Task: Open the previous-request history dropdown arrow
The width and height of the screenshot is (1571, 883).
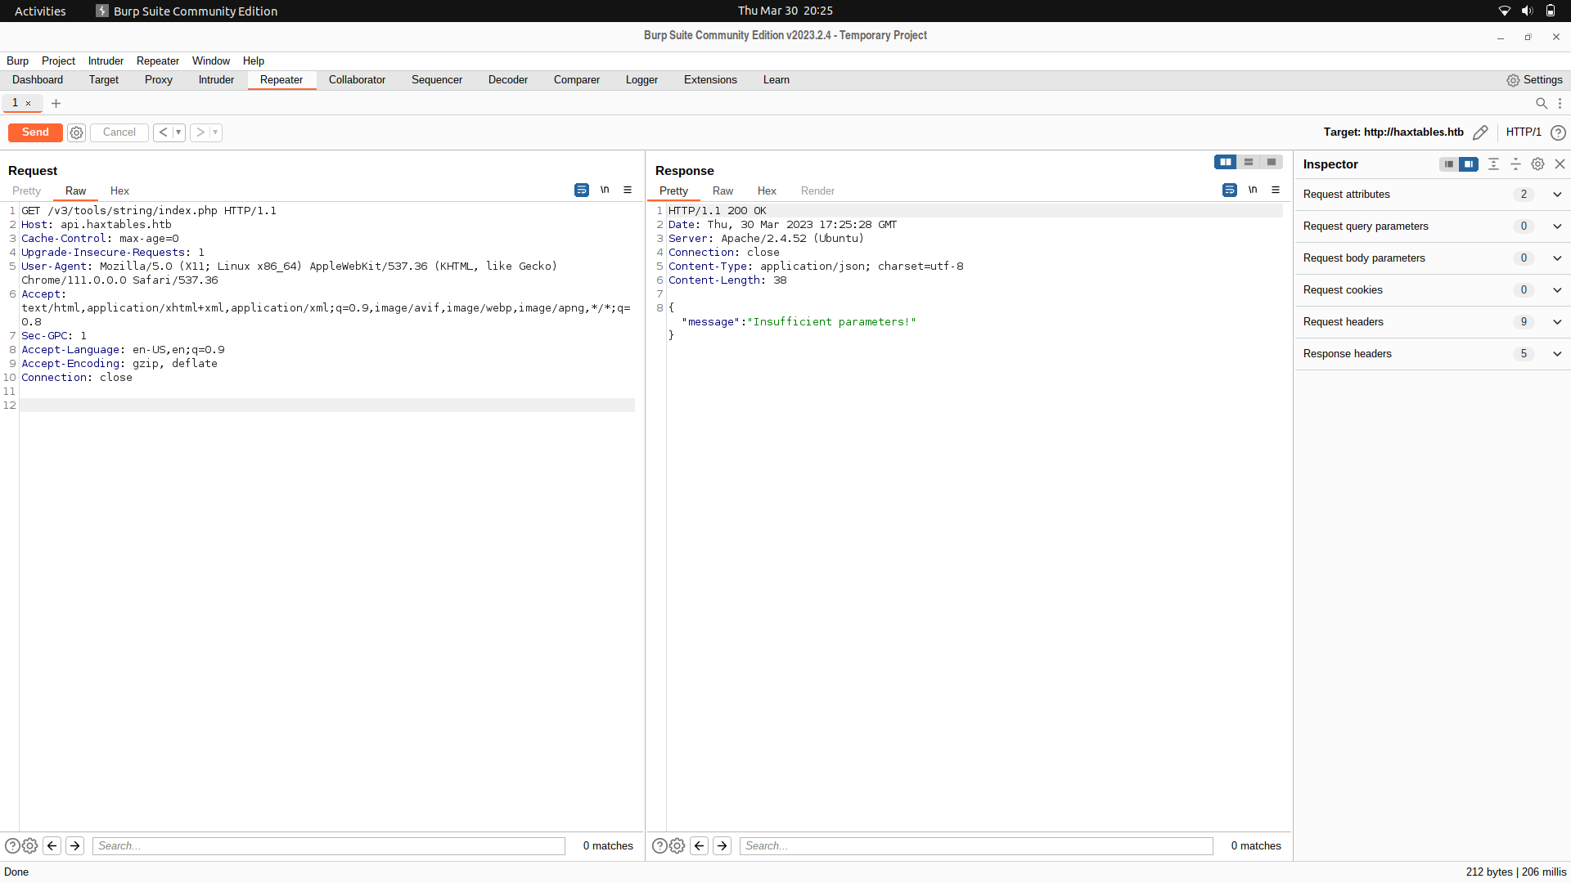Action: pyautogui.click(x=178, y=132)
